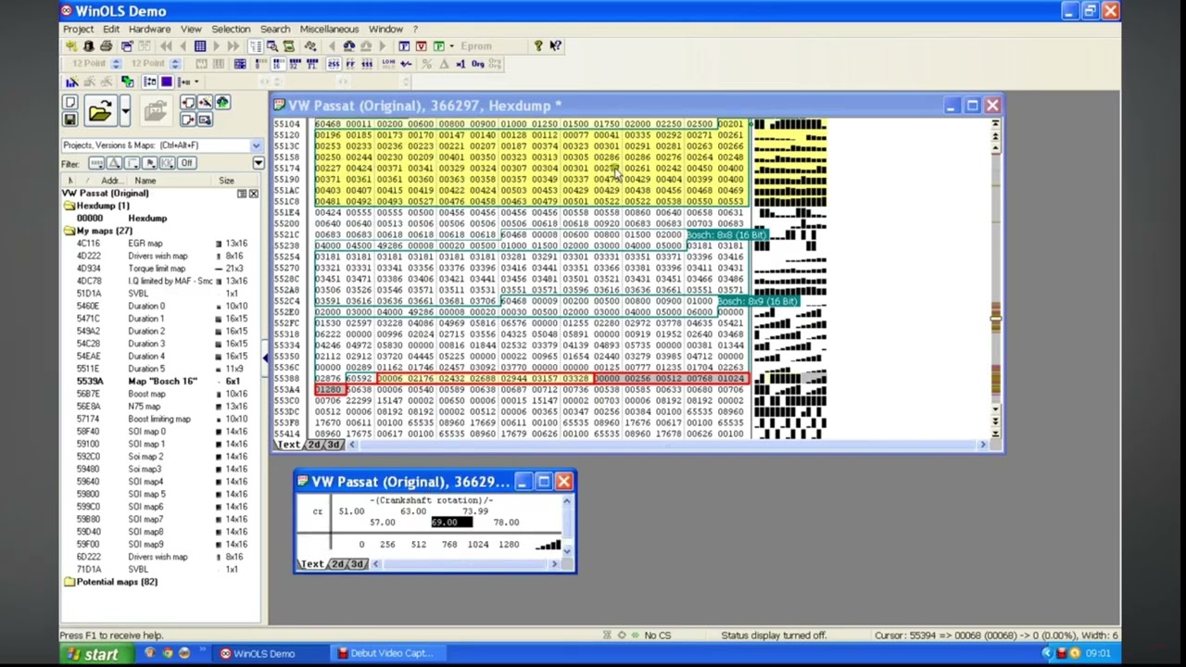Switch to 2d/3d tab in Hexdump window
1186x667 pixels.
click(324, 445)
